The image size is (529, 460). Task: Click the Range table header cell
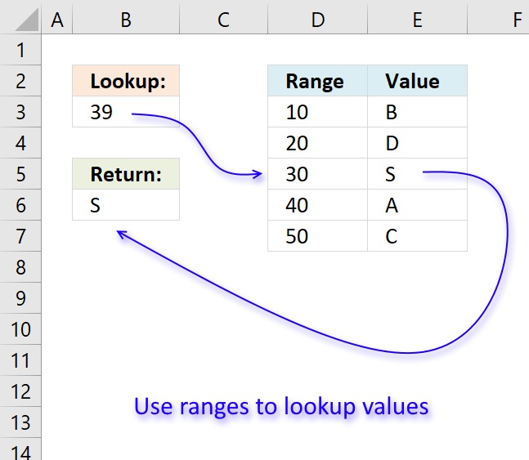pyautogui.click(x=317, y=82)
